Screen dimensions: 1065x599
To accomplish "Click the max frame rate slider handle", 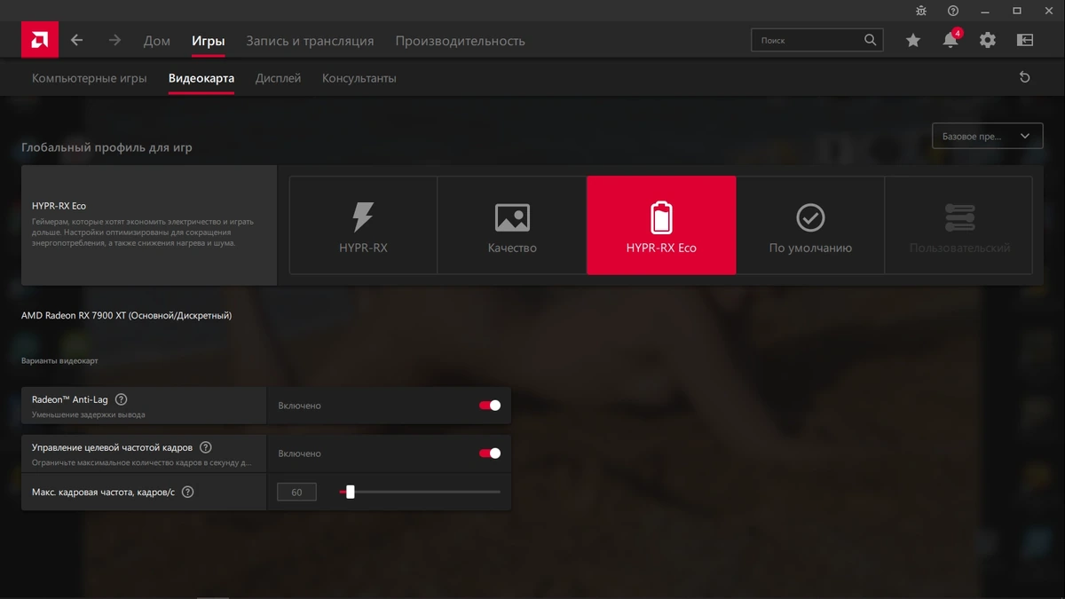I will point(350,492).
